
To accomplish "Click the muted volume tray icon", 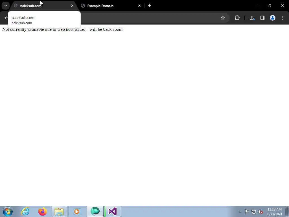I will [x=260, y=212].
